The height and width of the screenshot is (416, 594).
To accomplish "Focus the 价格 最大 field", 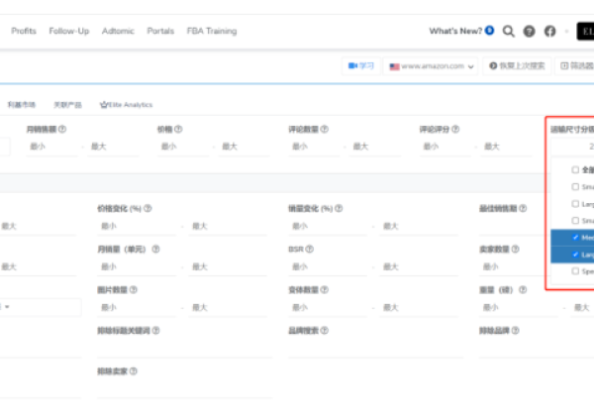I will pos(244,147).
